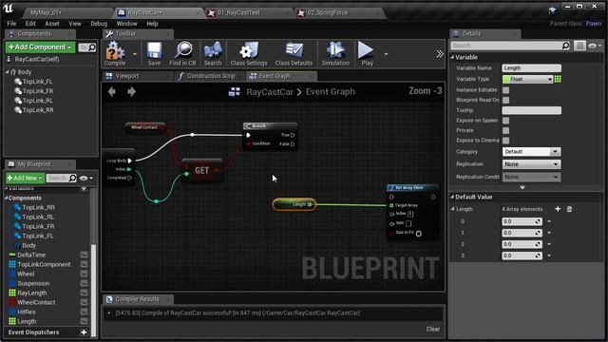Viewport: 608px width, 342px height.
Task: Open Compile options dropdown arrow
Action: tap(135, 54)
